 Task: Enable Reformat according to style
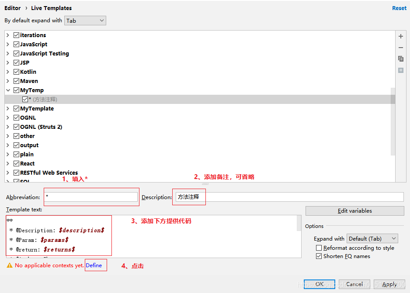[x=319, y=248]
